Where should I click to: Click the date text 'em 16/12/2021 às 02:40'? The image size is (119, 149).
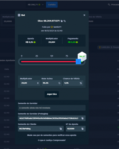[52, 31]
